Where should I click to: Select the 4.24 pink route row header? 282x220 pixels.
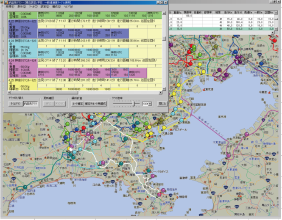21,60
